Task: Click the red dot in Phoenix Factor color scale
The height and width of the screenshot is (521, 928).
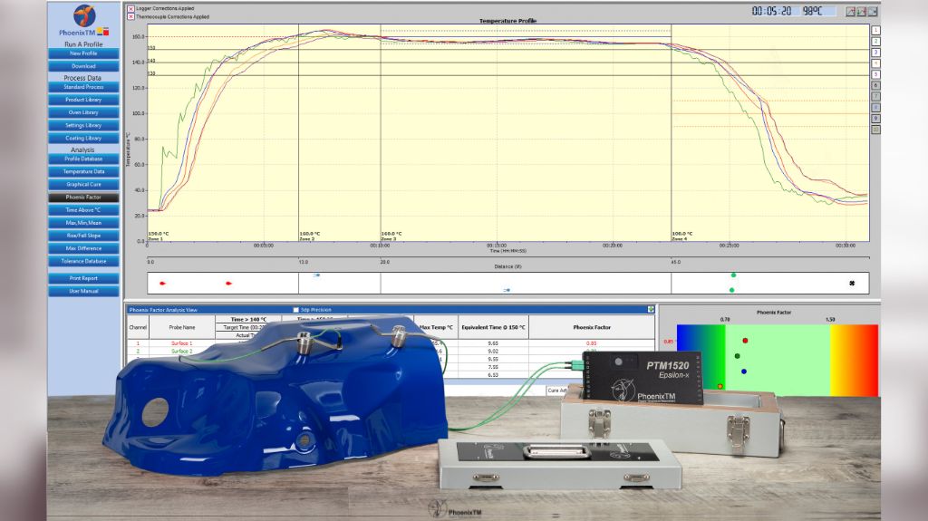Action: [745, 341]
